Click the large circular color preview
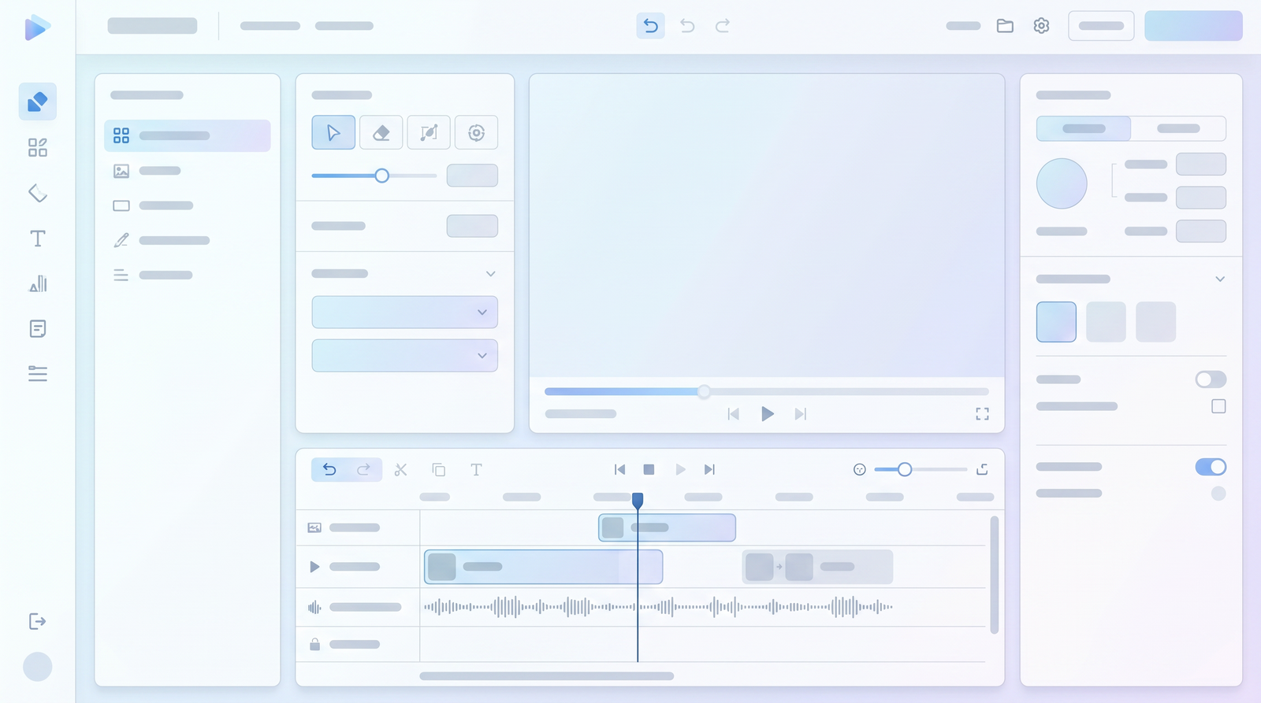 (x=1062, y=183)
